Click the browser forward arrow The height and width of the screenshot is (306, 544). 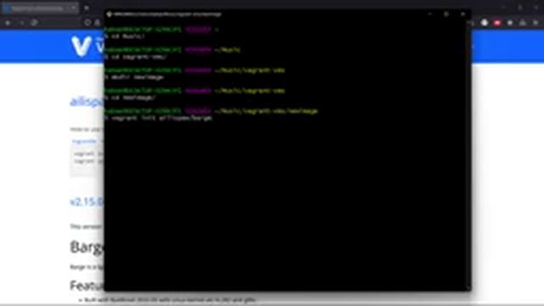click(21, 23)
